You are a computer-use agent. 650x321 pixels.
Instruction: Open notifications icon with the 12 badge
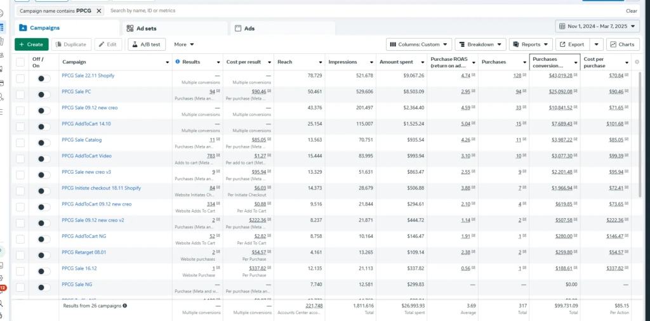tap(2, 288)
